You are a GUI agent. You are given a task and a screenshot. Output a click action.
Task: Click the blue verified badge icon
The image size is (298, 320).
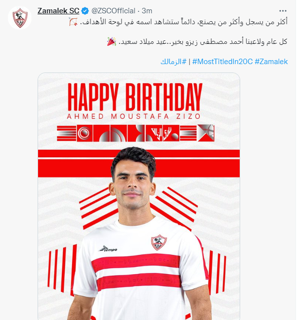tap(85, 11)
